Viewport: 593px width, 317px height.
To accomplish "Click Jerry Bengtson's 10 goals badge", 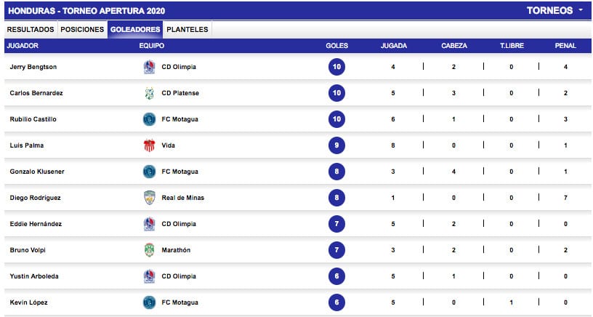I will (x=336, y=67).
